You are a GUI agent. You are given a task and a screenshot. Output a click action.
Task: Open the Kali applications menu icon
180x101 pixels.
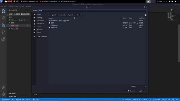click(x=1, y=1)
